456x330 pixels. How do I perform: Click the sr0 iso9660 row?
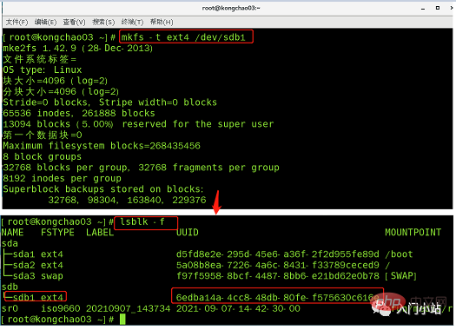[x=151, y=308]
